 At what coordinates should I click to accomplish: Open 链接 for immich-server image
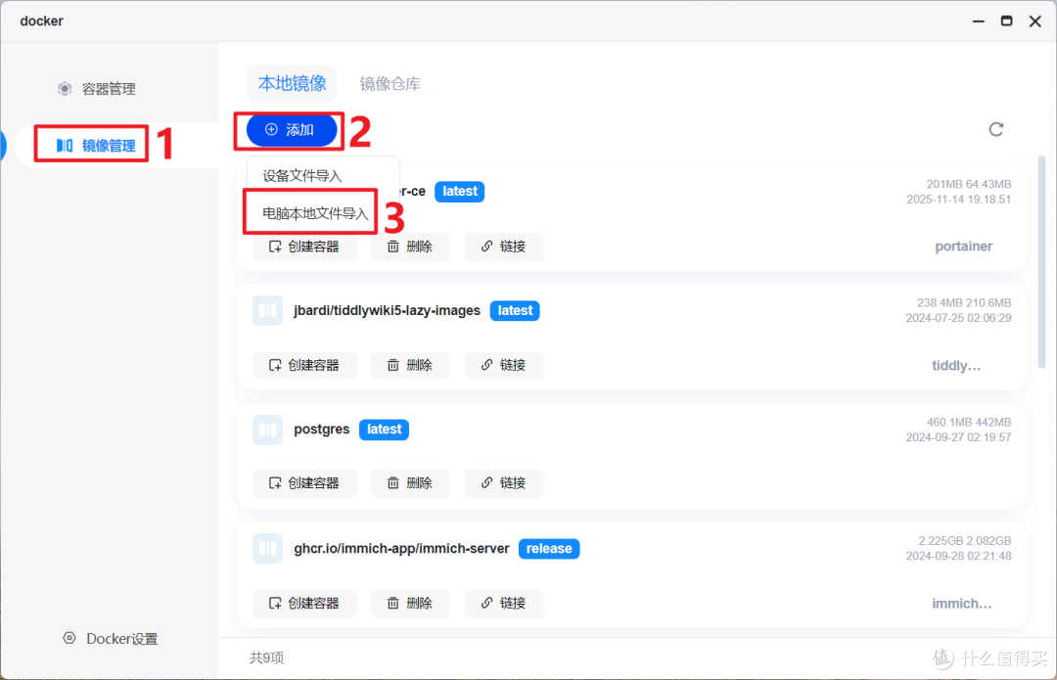click(504, 603)
